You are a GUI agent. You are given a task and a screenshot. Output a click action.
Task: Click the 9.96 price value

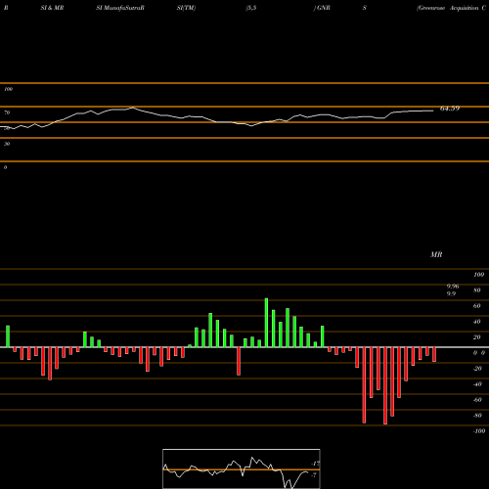tap(453, 287)
